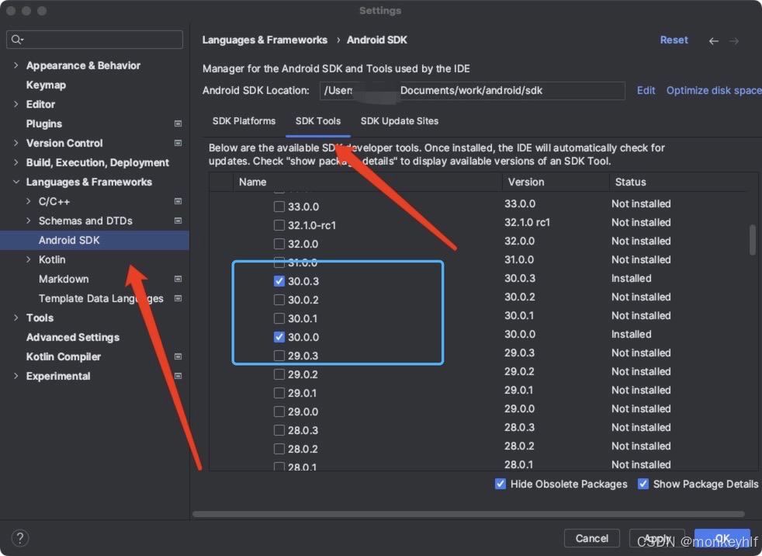Viewport: 762px width, 556px height.
Task: Click Optimize disk space link
Action: pyautogui.click(x=714, y=91)
